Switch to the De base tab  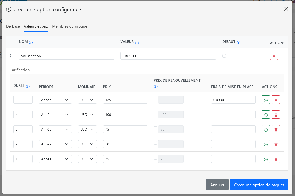point(13,26)
